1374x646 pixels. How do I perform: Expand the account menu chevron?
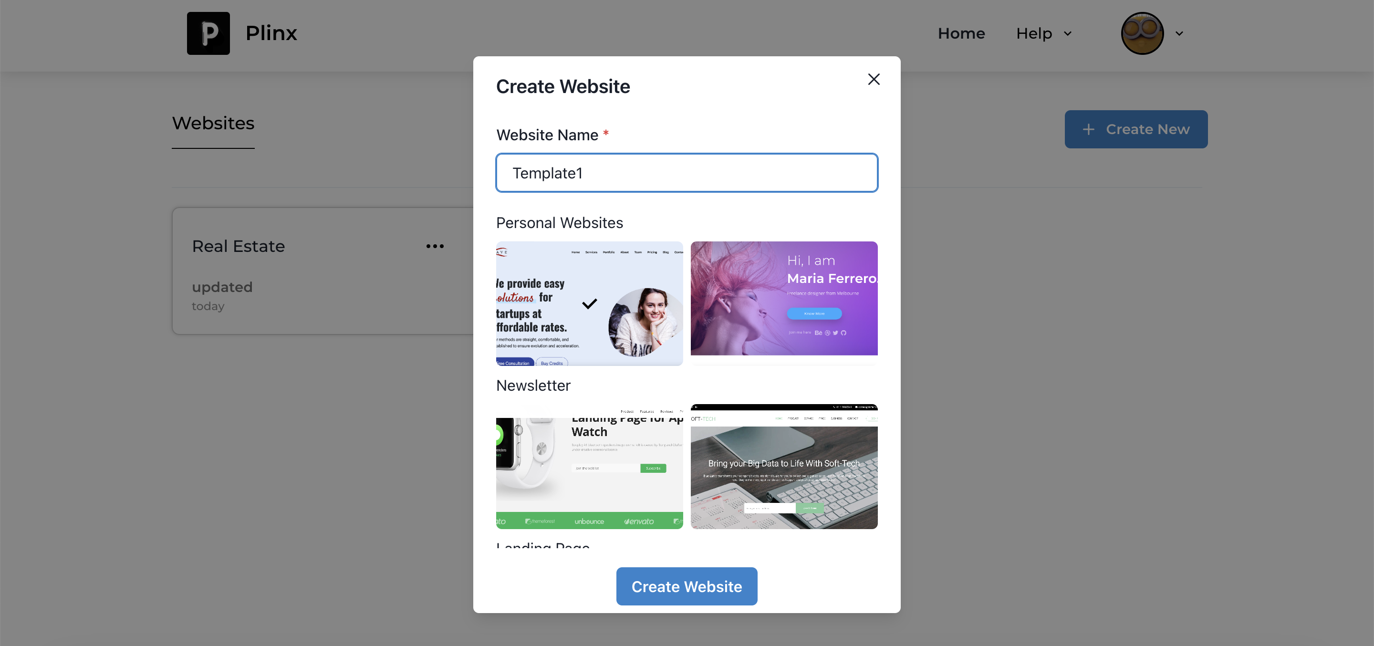(x=1179, y=33)
